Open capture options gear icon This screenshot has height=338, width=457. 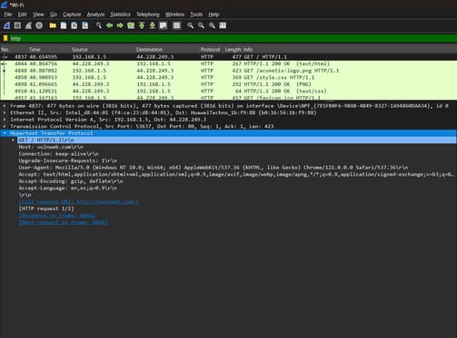pyautogui.click(x=39, y=25)
